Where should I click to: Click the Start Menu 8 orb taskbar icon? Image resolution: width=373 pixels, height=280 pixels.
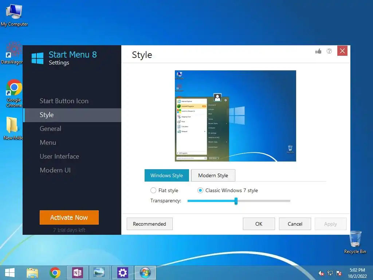tap(145, 273)
